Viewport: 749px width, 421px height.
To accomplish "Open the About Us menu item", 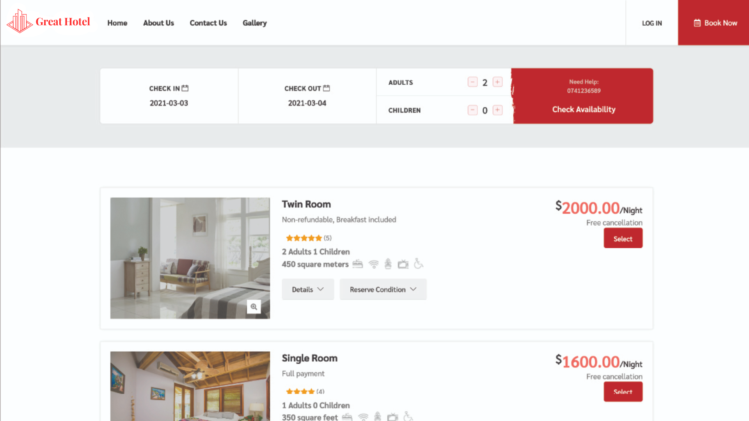I will 158,23.
